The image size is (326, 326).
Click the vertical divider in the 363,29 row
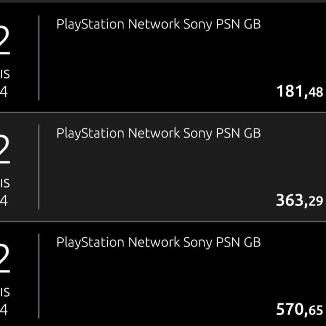tap(39, 167)
